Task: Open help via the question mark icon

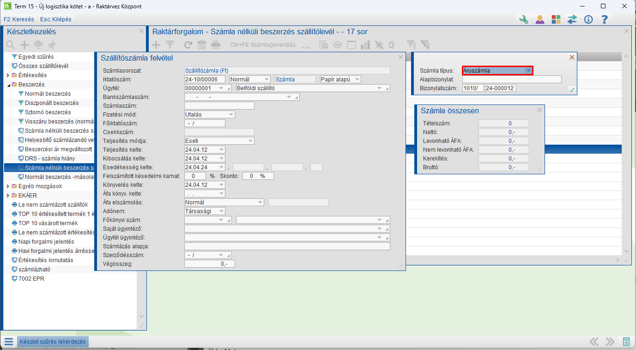Action: pos(604,19)
